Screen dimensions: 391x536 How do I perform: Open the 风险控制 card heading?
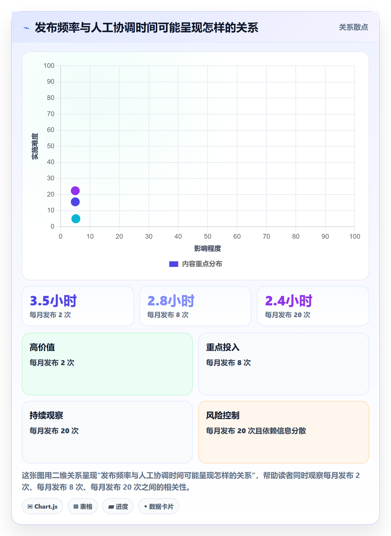(x=223, y=415)
